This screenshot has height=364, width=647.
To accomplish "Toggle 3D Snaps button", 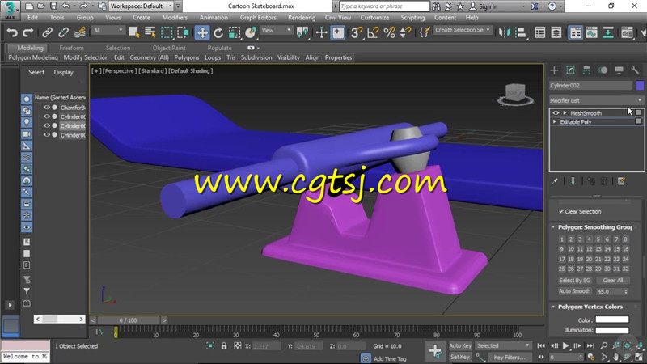I will (356, 32).
